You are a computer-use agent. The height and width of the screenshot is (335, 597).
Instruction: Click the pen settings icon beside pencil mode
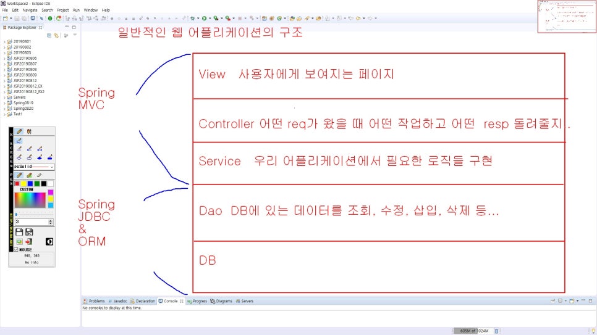[x=29, y=131]
